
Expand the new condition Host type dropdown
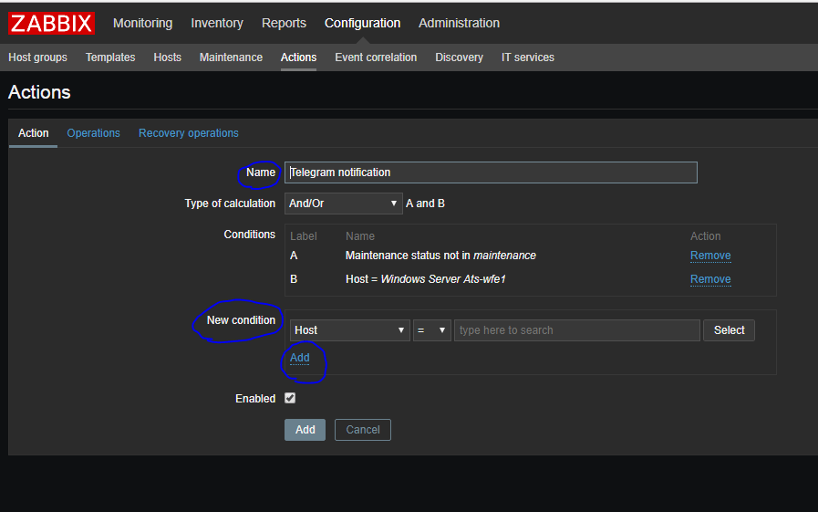348,330
